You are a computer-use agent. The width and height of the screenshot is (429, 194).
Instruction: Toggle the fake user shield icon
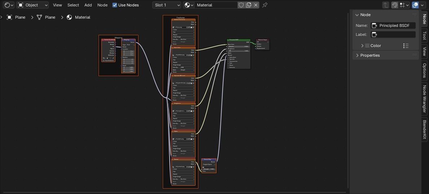[241, 5]
